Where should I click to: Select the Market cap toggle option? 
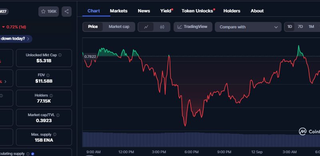click(x=119, y=27)
